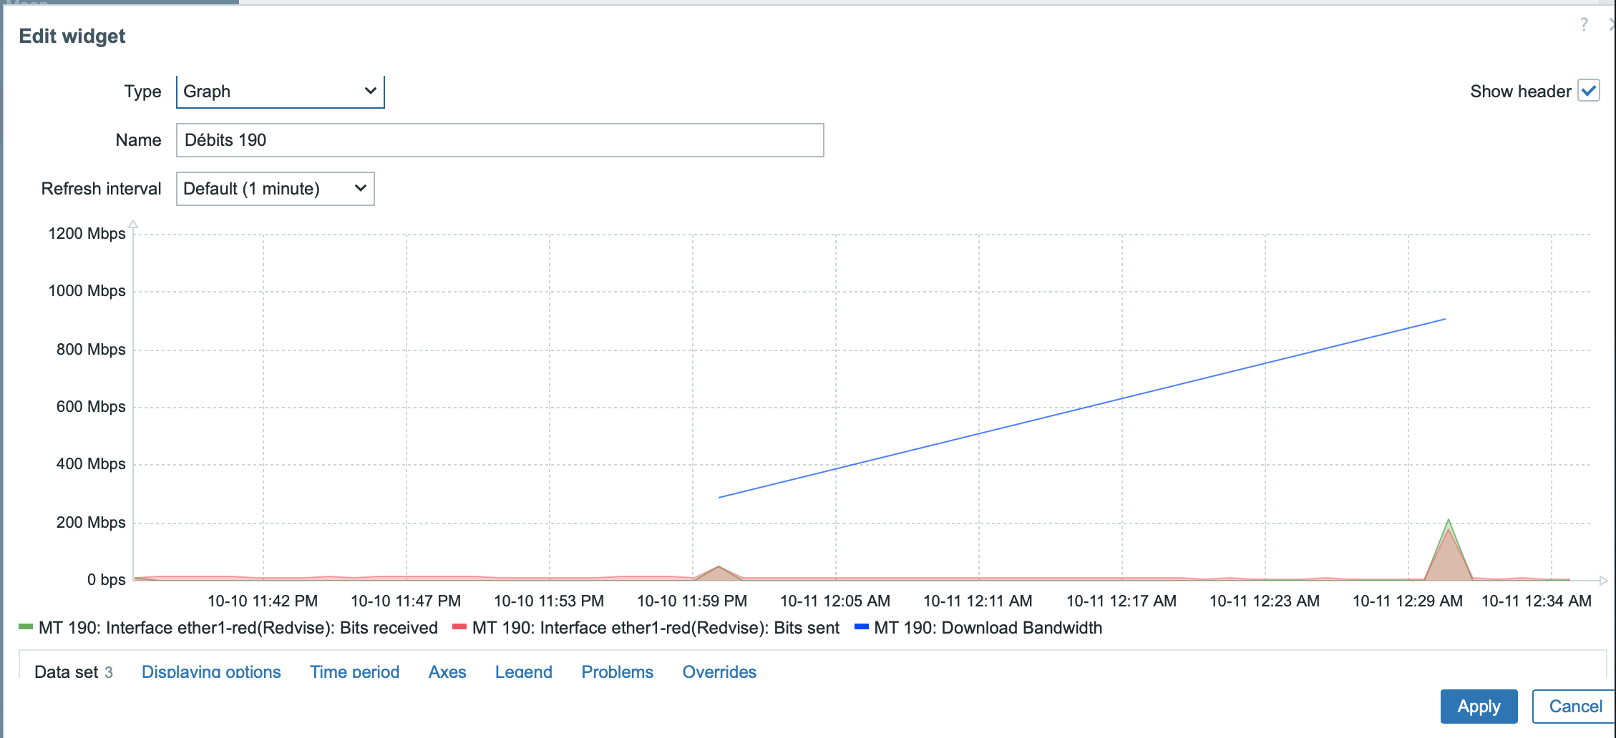Switch to the Data set tab
Viewport: 1616px width, 738px height.
pyautogui.click(x=74, y=671)
